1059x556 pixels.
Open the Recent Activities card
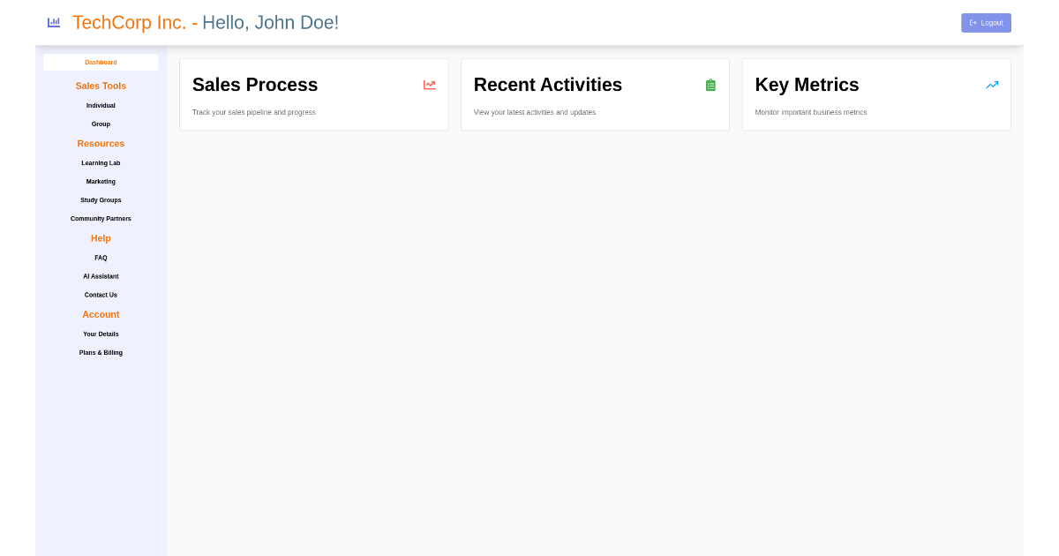(x=595, y=95)
